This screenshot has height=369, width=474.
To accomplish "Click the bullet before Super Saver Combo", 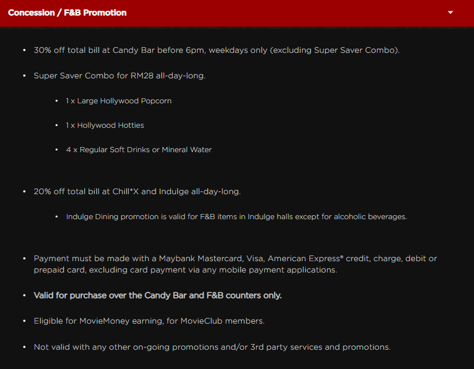I will click(x=24, y=76).
